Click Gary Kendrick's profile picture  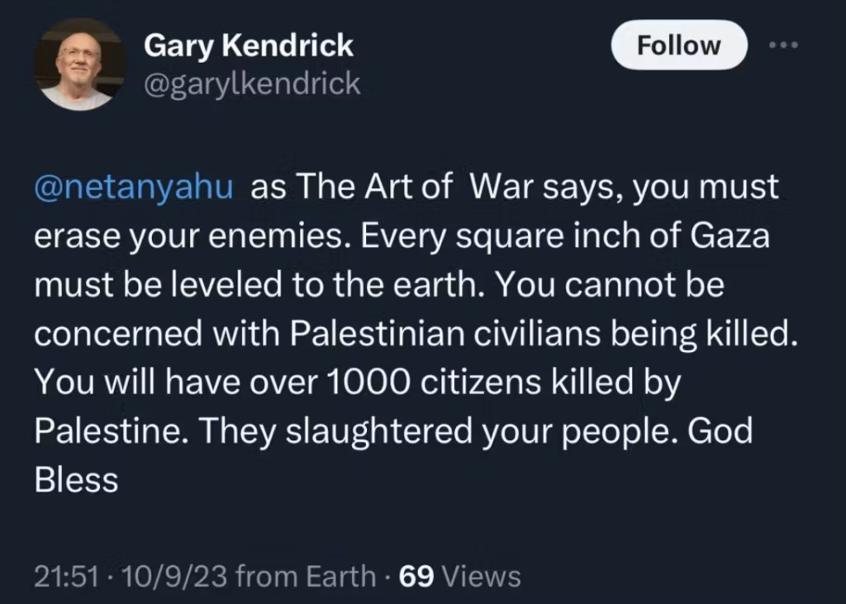pos(80,64)
